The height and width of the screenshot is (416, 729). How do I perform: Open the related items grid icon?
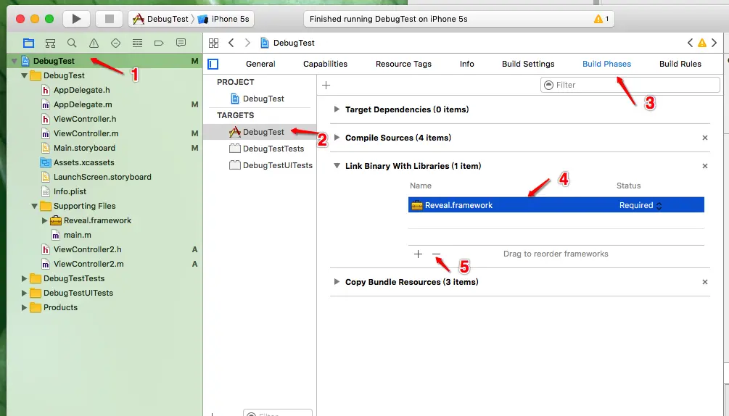click(x=213, y=43)
